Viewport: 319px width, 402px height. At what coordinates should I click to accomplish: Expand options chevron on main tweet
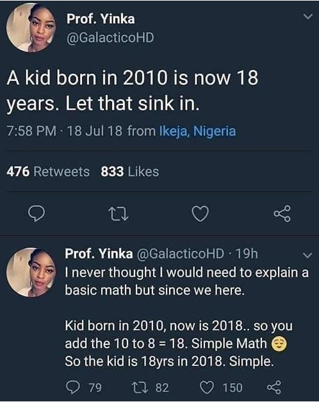[307, 17]
